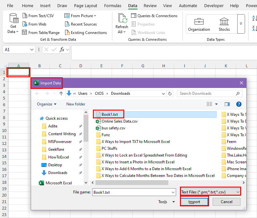Select column B header
The height and width of the screenshot is (218, 257).
[39, 66]
